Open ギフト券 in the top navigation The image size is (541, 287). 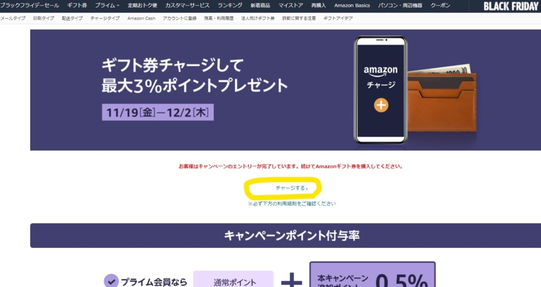pos(77,5)
